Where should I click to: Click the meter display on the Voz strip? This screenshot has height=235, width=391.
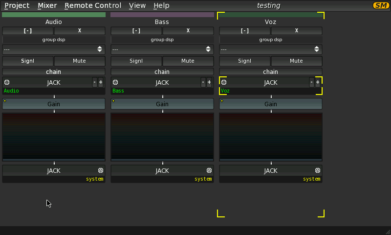(271, 137)
